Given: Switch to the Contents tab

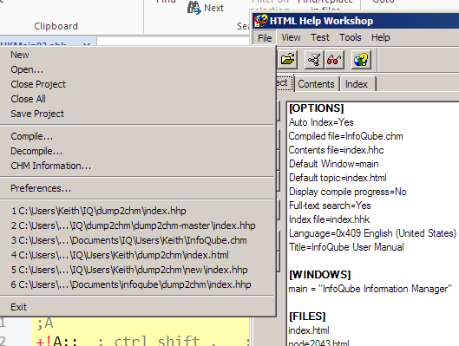Looking at the screenshot, I should [x=316, y=84].
